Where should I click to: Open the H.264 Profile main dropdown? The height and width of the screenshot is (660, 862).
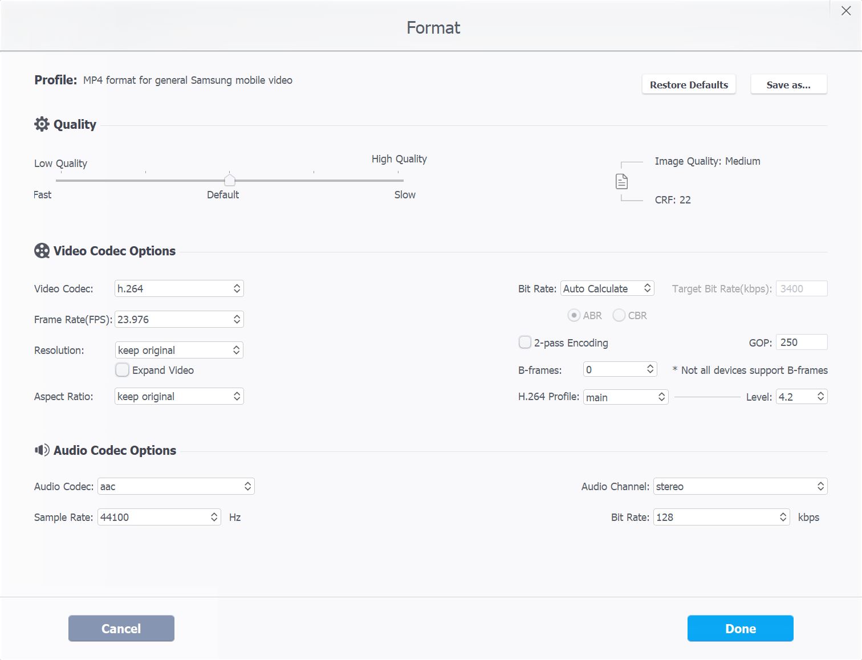(626, 397)
